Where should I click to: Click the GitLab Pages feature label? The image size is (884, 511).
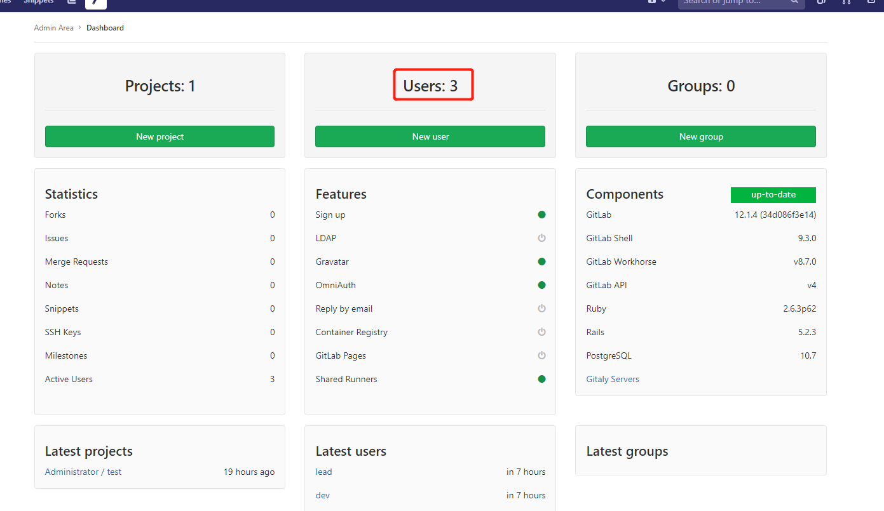coord(341,355)
